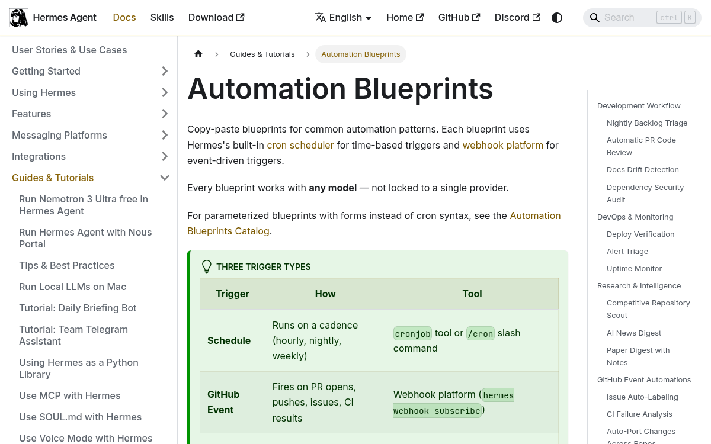Click the /cron code label

[x=481, y=333]
